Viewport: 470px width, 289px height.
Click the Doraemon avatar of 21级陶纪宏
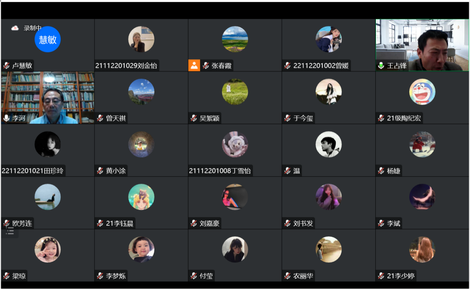tap(422, 92)
